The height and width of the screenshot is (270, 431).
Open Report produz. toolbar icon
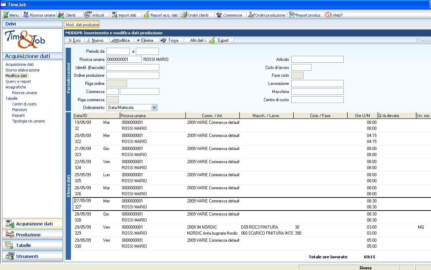[x=292, y=15]
